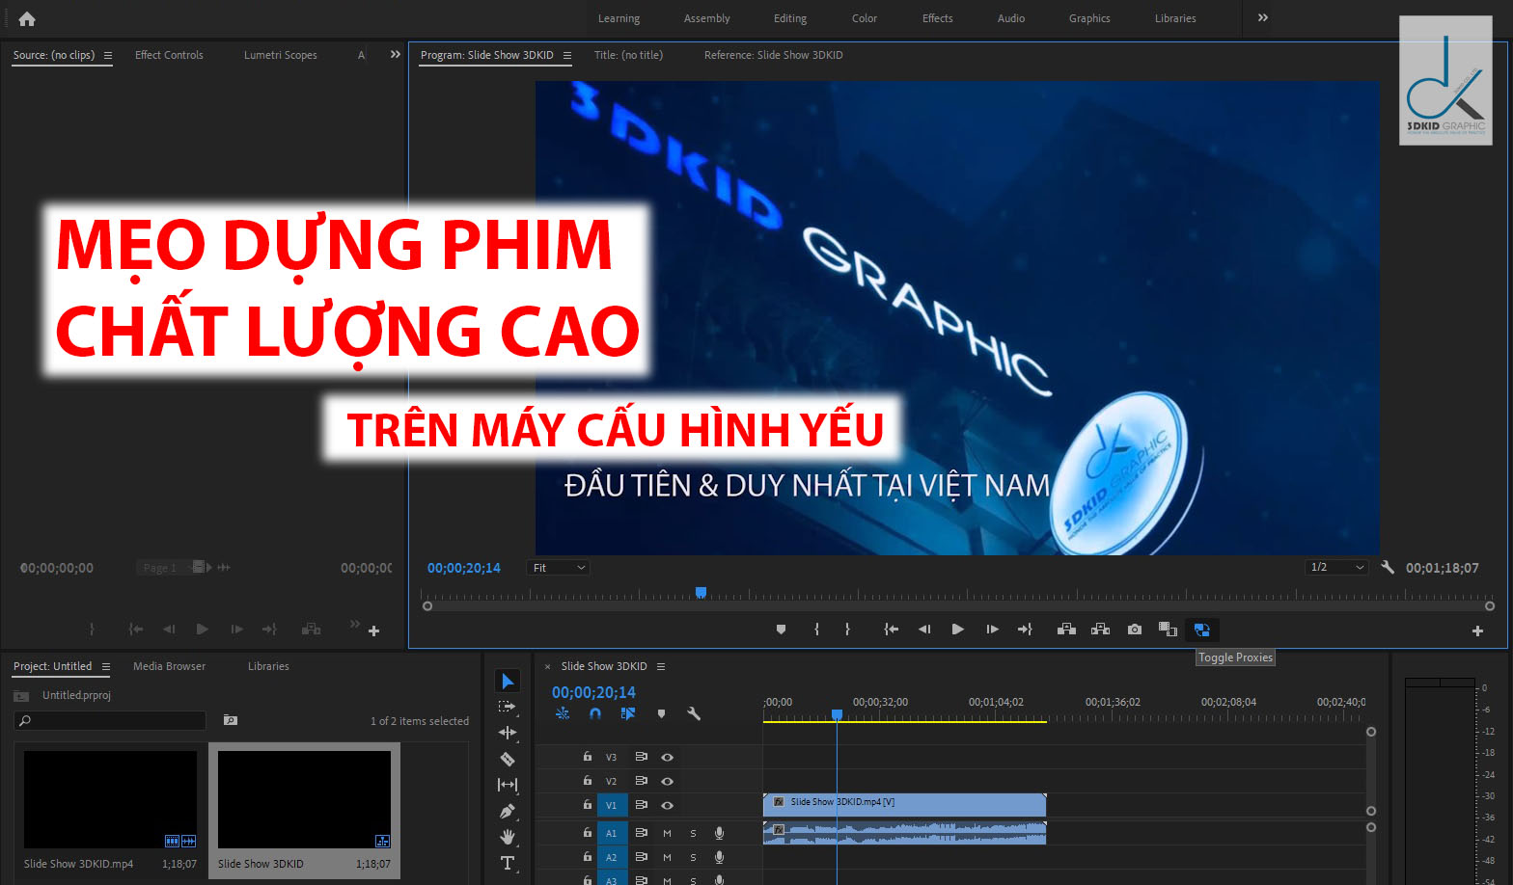
Task: Open Comparison View in Program monitor
Action: pos(1168,630)
